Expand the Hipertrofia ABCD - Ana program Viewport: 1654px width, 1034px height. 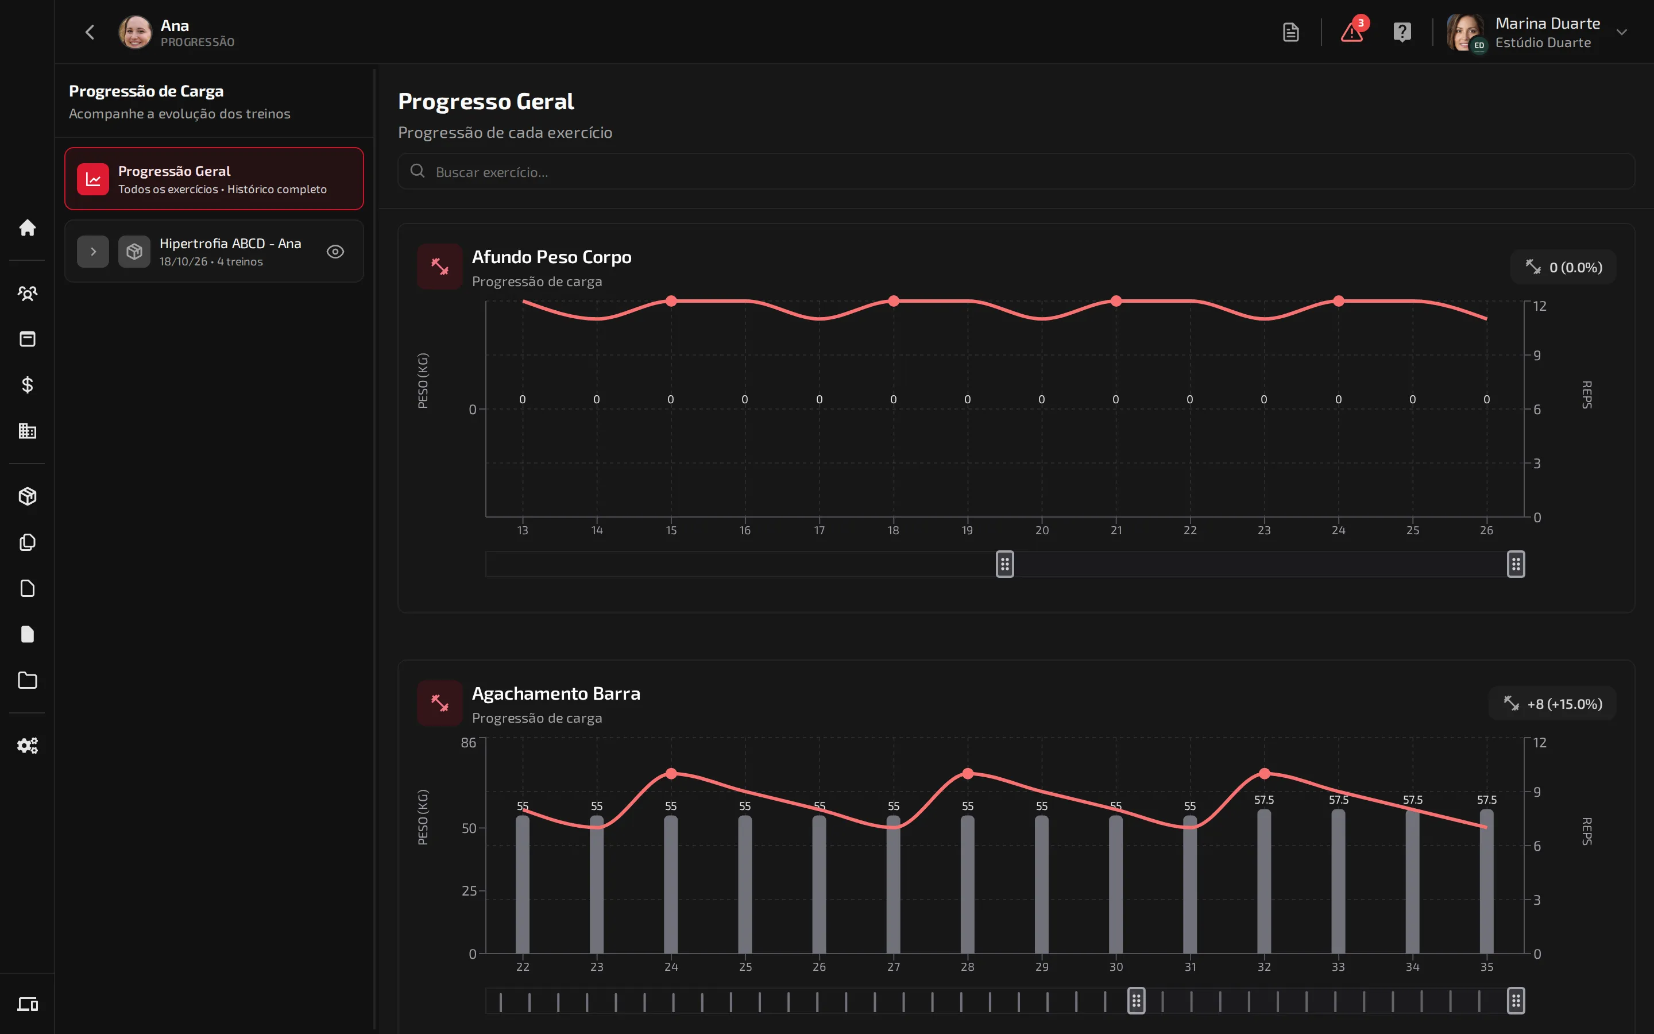pos(93,252)
